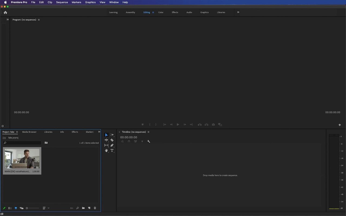346x216 pixels.
Task: Open the Sequence menu
Action: pos(62,2)
